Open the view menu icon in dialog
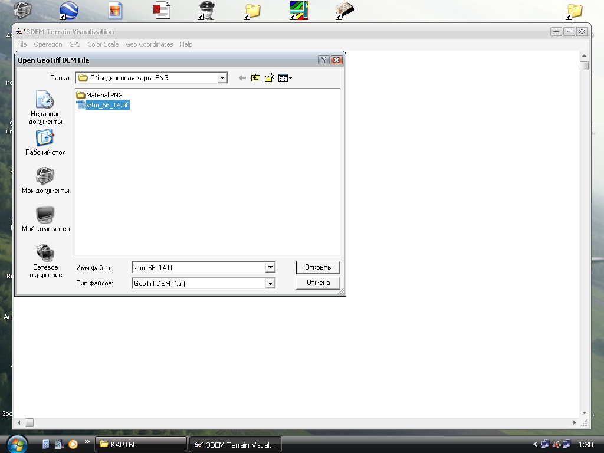 [x=285, y=78]
